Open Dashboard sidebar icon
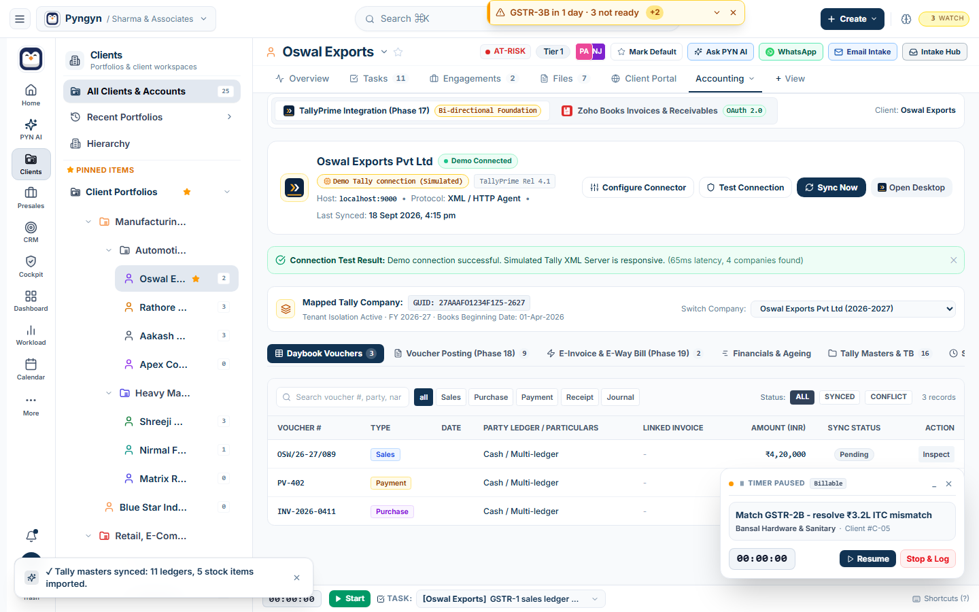The height and width of the screenshot is (612, 979). pyautogui.click(x=31, y=301)
